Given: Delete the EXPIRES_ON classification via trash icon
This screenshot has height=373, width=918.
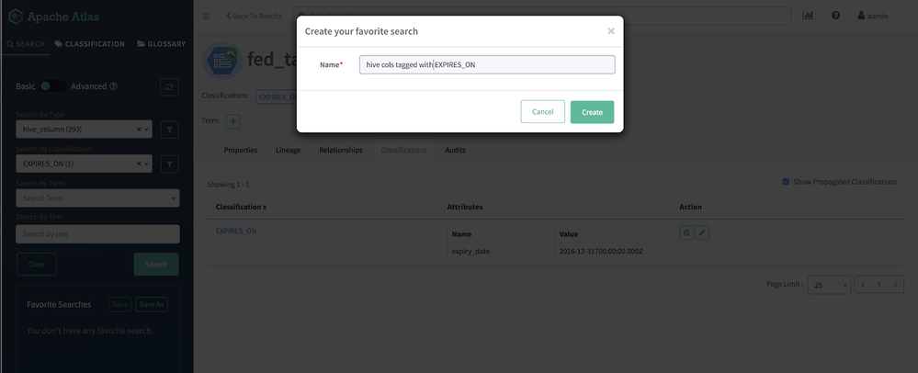Looking at the screenshot, I should pos(686,233).
